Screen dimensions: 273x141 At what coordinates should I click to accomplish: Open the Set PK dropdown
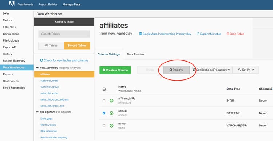coord(246,70)
